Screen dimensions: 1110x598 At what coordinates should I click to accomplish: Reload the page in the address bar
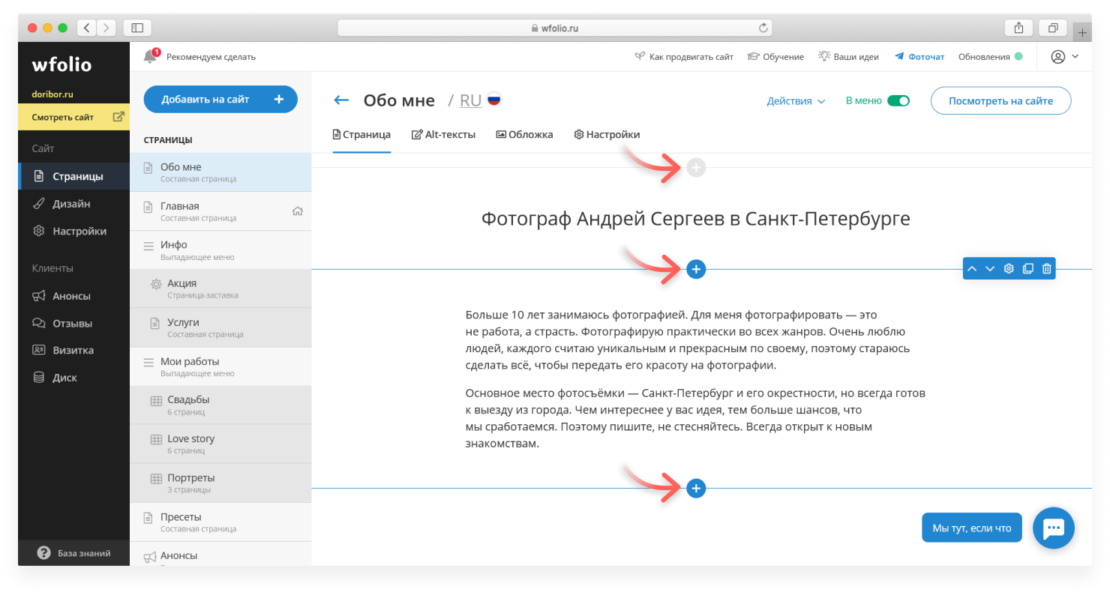click(763, 28)
